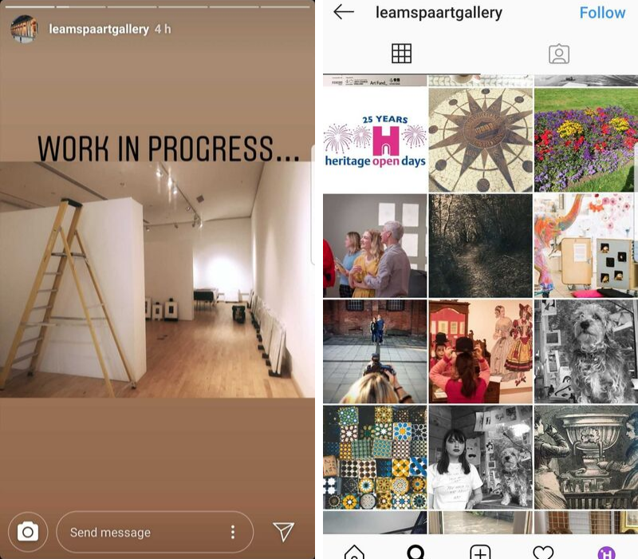638x559 pixels.
Task: Open the colorful tile mosaic post
Action: (x=375, y=457)
